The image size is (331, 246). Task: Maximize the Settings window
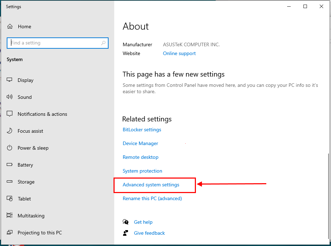coord(305,6)
